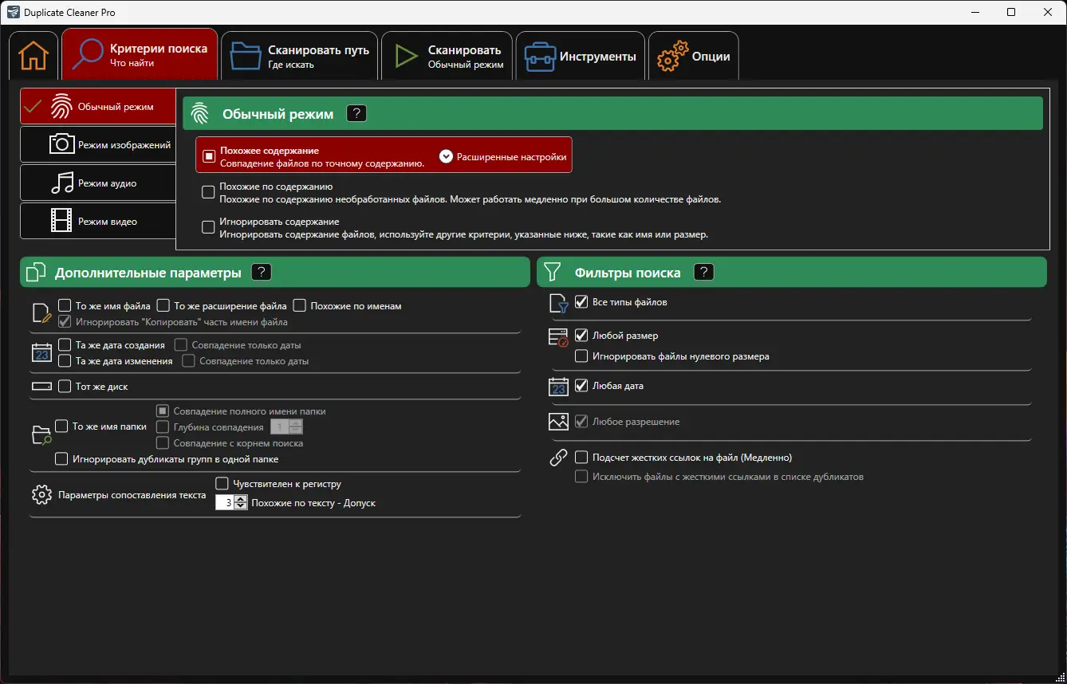Select Обычный режим in the mode list

[98, 106]
